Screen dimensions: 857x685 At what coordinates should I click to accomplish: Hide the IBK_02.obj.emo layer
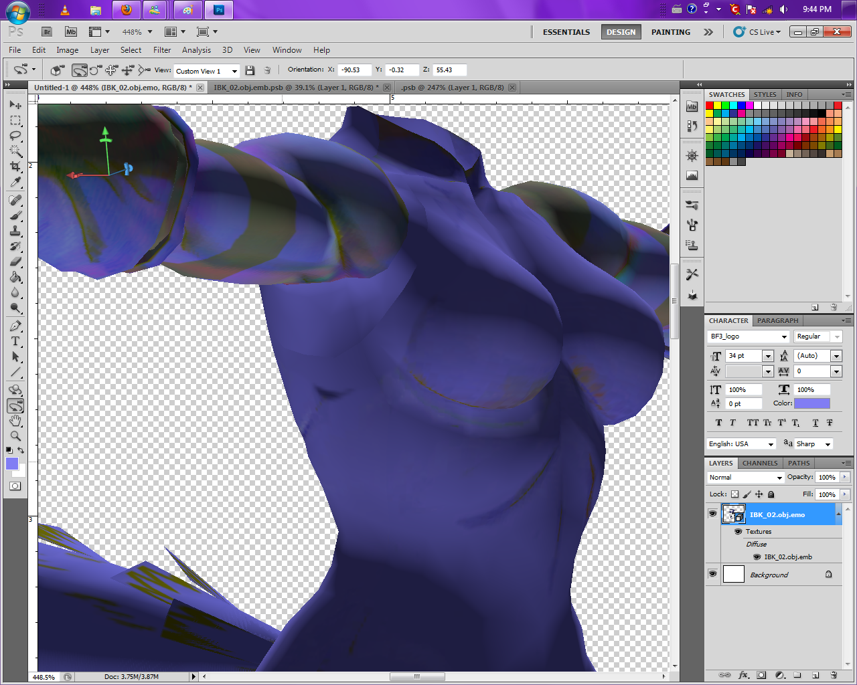point(712,514)
